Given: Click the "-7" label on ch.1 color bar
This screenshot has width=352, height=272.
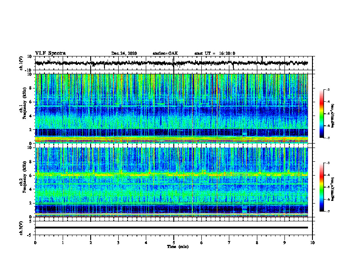Looking at the screenshot, I should (328, 138).
